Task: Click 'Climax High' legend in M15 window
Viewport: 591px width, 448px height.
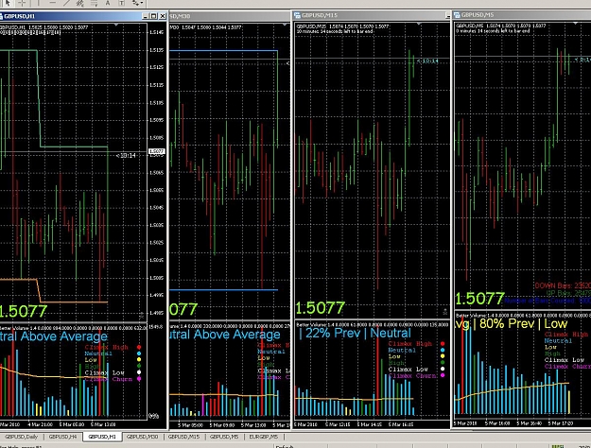Action: click(x=410, y=344)
